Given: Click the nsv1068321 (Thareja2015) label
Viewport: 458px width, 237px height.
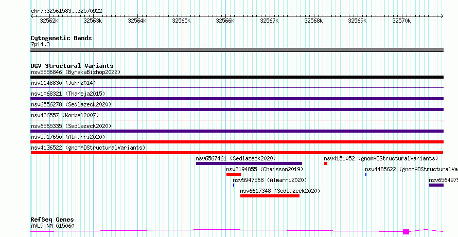Looking at the screenshot, I should [68, 94].
